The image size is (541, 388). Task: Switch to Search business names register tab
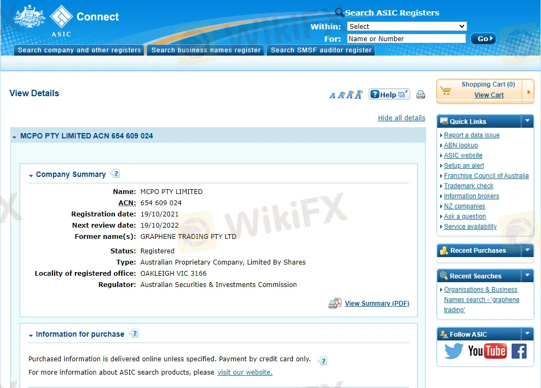point(206,50)
